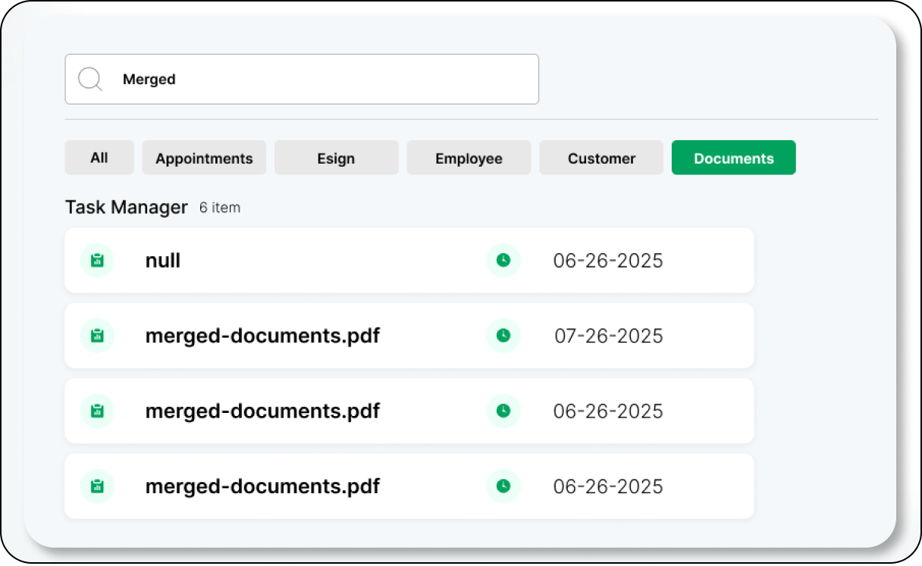This screenshot has height=566, width=922.
Task: Open the Esign filter tab
Action: [x=336, y=158]
